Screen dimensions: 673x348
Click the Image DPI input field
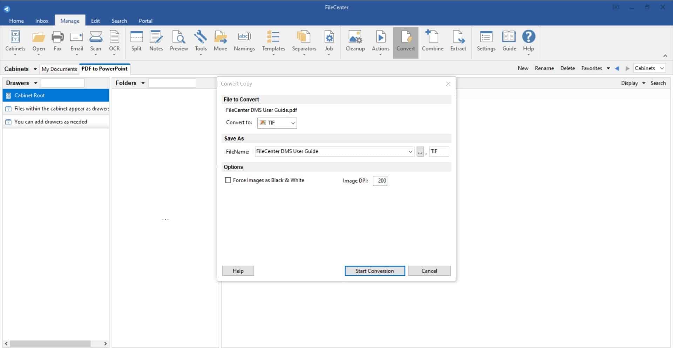pyautogui.click(x=380, y=181)
